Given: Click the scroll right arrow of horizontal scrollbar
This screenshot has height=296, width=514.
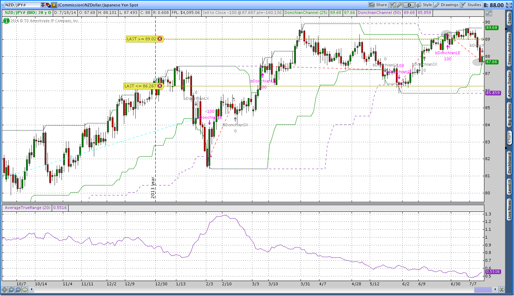Looking at the screenshot, I should pyautogui.click(x=495, y=290).
